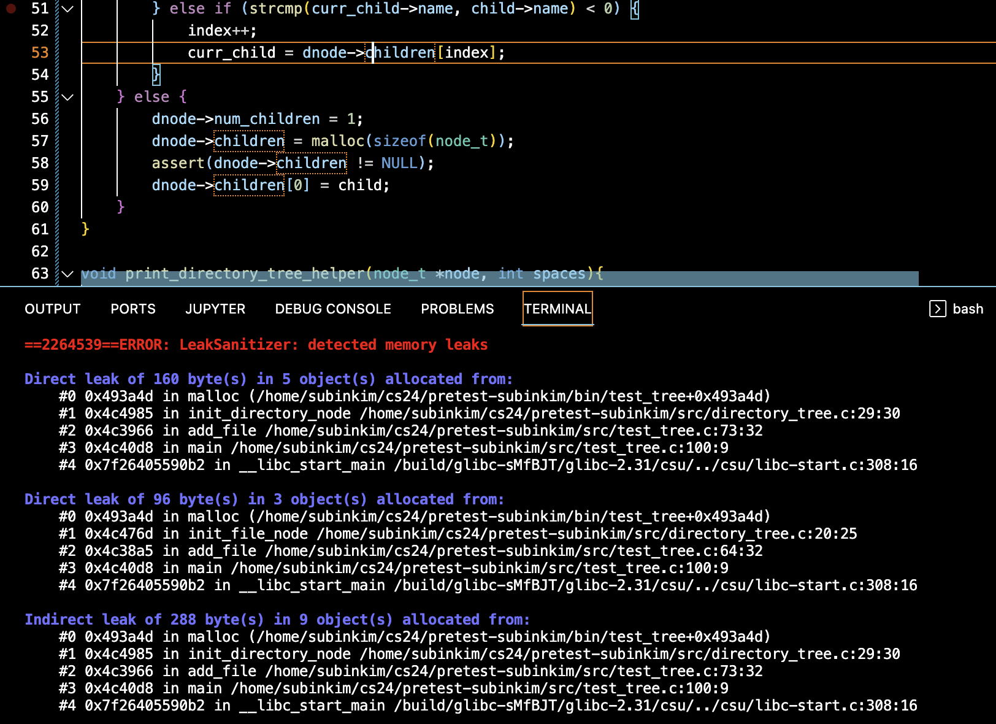The width and height of the screenshot is (996, 724).
Task: Select the JUPYTER tab
Action: pos(215,309)
